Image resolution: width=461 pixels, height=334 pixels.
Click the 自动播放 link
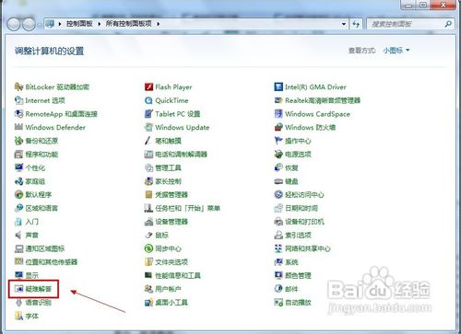tap(298, 303)
